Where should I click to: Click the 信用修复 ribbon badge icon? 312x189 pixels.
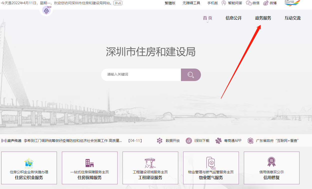point(272,162)
